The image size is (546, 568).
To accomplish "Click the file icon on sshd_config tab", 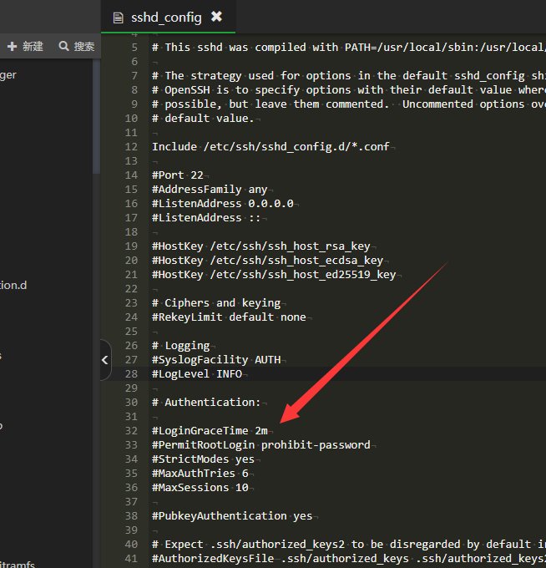I will (x=117, y=17).
